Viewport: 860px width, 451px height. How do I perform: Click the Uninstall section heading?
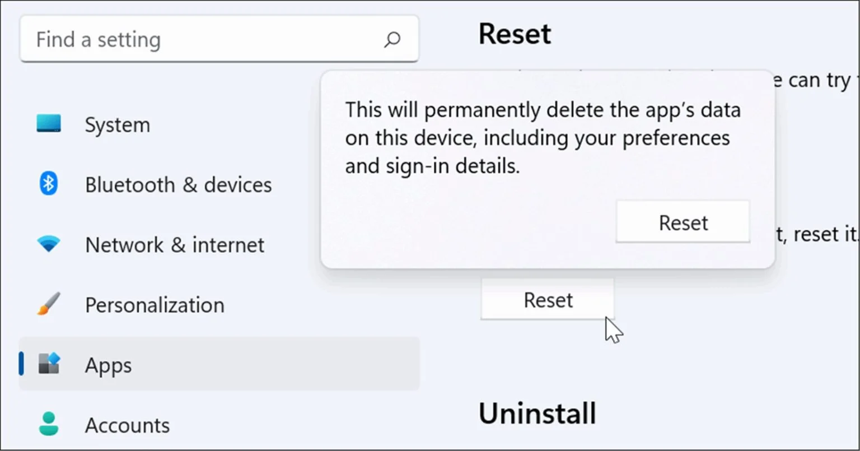537,413
